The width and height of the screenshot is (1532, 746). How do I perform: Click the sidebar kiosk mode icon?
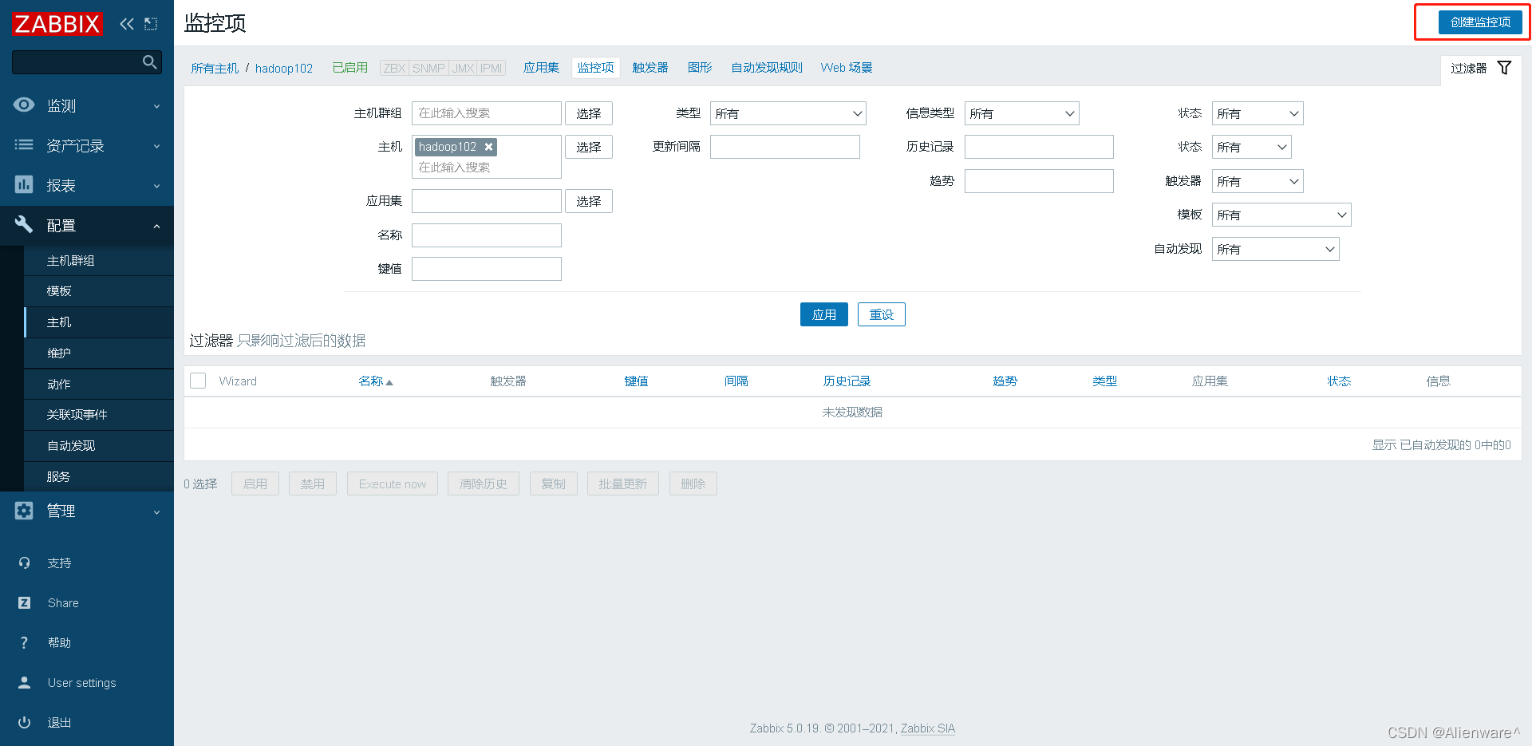[x=151, y=24]
